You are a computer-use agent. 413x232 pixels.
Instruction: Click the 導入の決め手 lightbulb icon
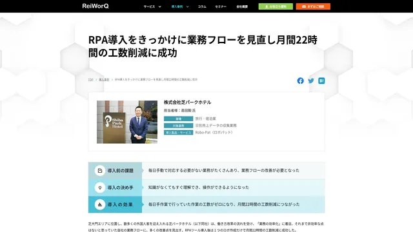click(x=100, y=188)
